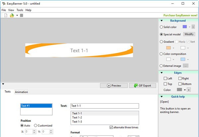This screenshot has height=137, width=199.
Task: Collapse the bottom panel with triangle above Texts
Action: [x=3, y=84]
